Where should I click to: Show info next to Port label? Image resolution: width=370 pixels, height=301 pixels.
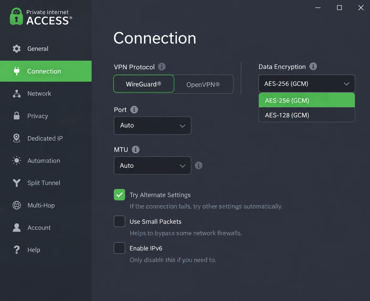tap(134, 110)
